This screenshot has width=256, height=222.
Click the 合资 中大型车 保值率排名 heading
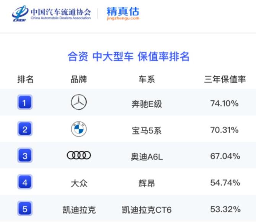click(128, 57)
